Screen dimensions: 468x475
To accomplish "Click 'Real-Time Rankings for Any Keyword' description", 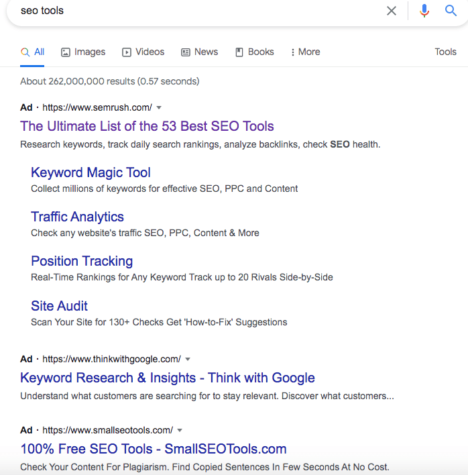I will 182,278.
